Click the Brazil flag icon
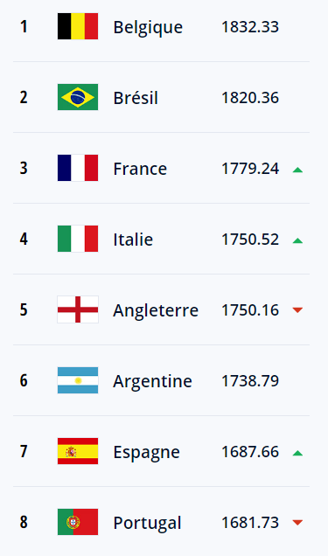Image resolution: width=328 pixels, height=556 pixels. tap(78, 97)
